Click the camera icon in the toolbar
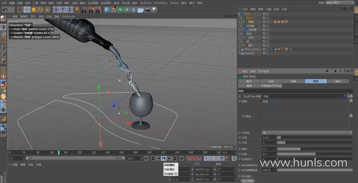The width and height of the screenshot is (358, 183). tap(147, 9)
